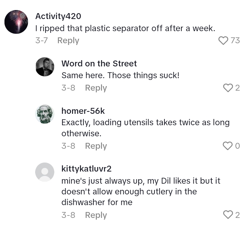Open the Activity420 username profile

58,16
